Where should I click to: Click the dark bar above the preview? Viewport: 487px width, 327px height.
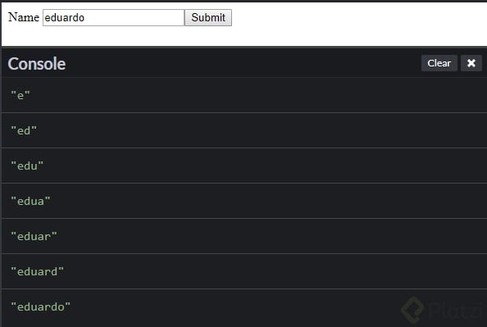point(243,1)
